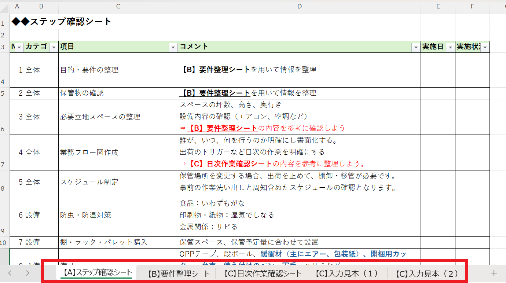Select column D header

pos(299,6)
